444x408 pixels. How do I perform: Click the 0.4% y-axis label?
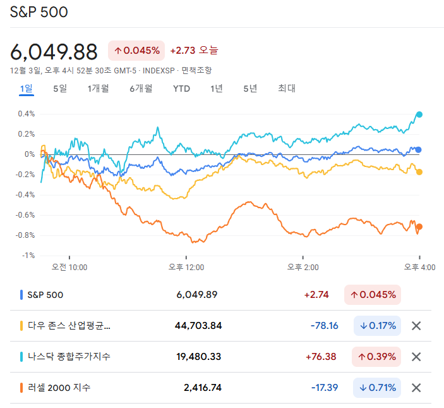[x=27, y=114]
